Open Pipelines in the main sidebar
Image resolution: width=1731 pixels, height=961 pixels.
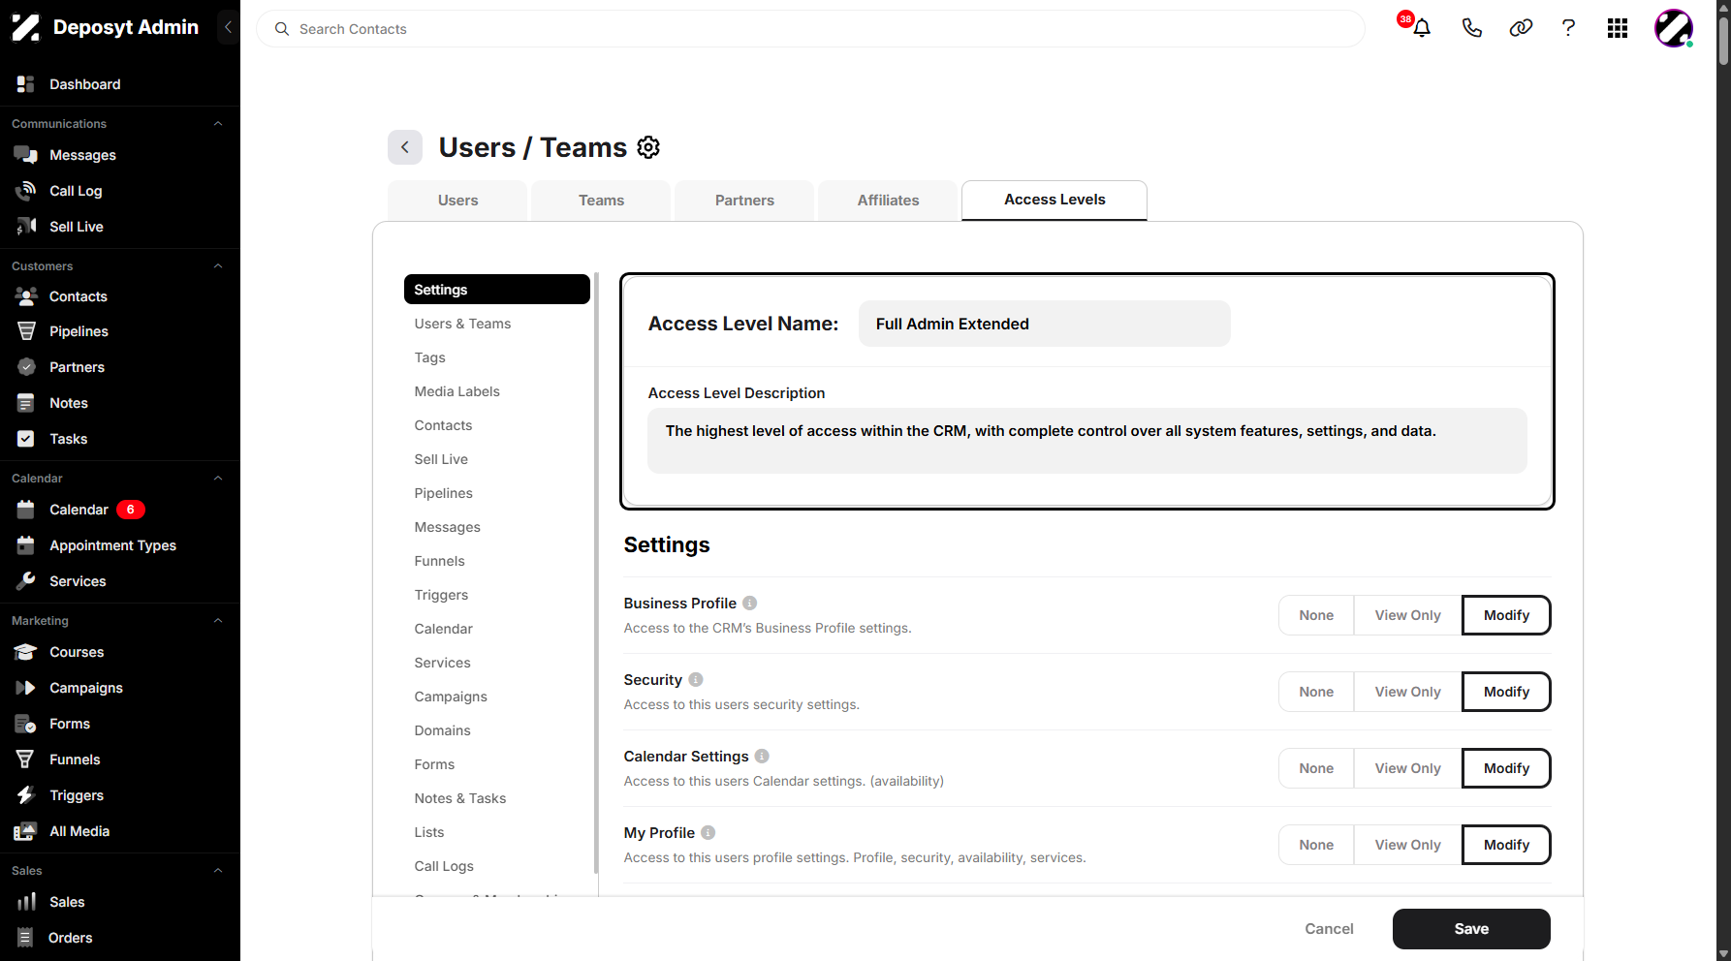click(79, 331)
